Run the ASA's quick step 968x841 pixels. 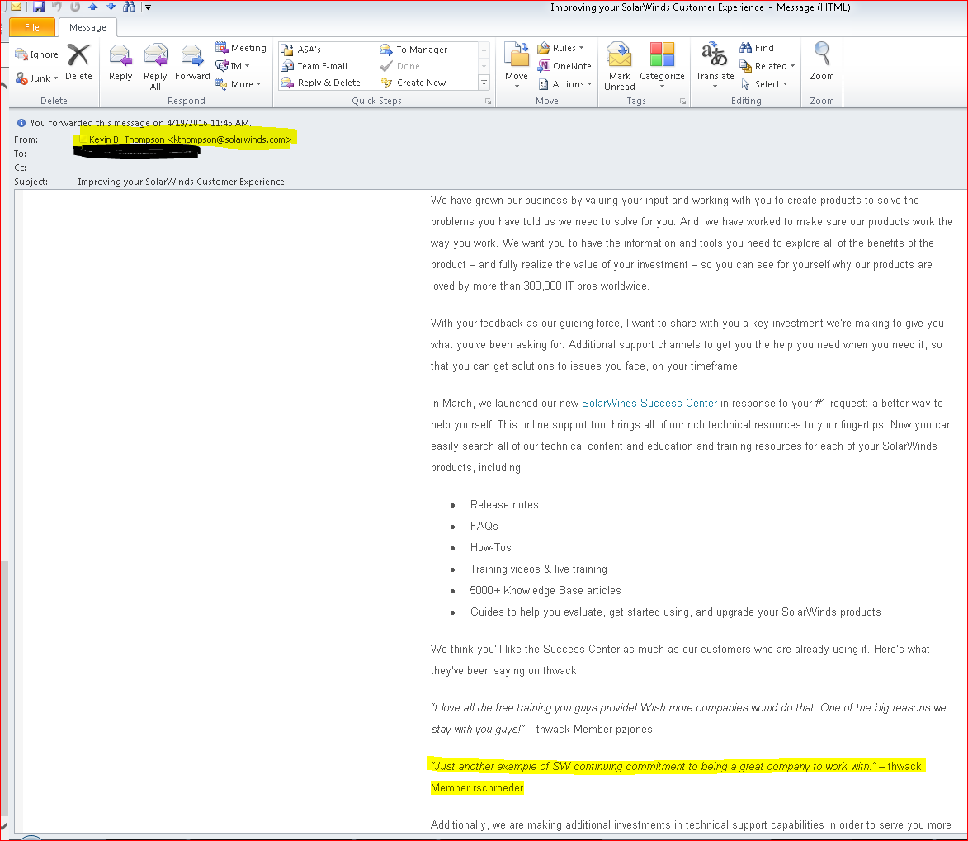[x=301, y=50]
